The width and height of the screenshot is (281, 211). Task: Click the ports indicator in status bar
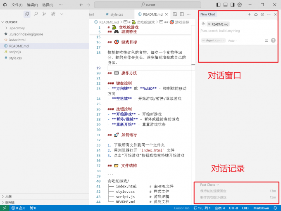click(33, 208)
